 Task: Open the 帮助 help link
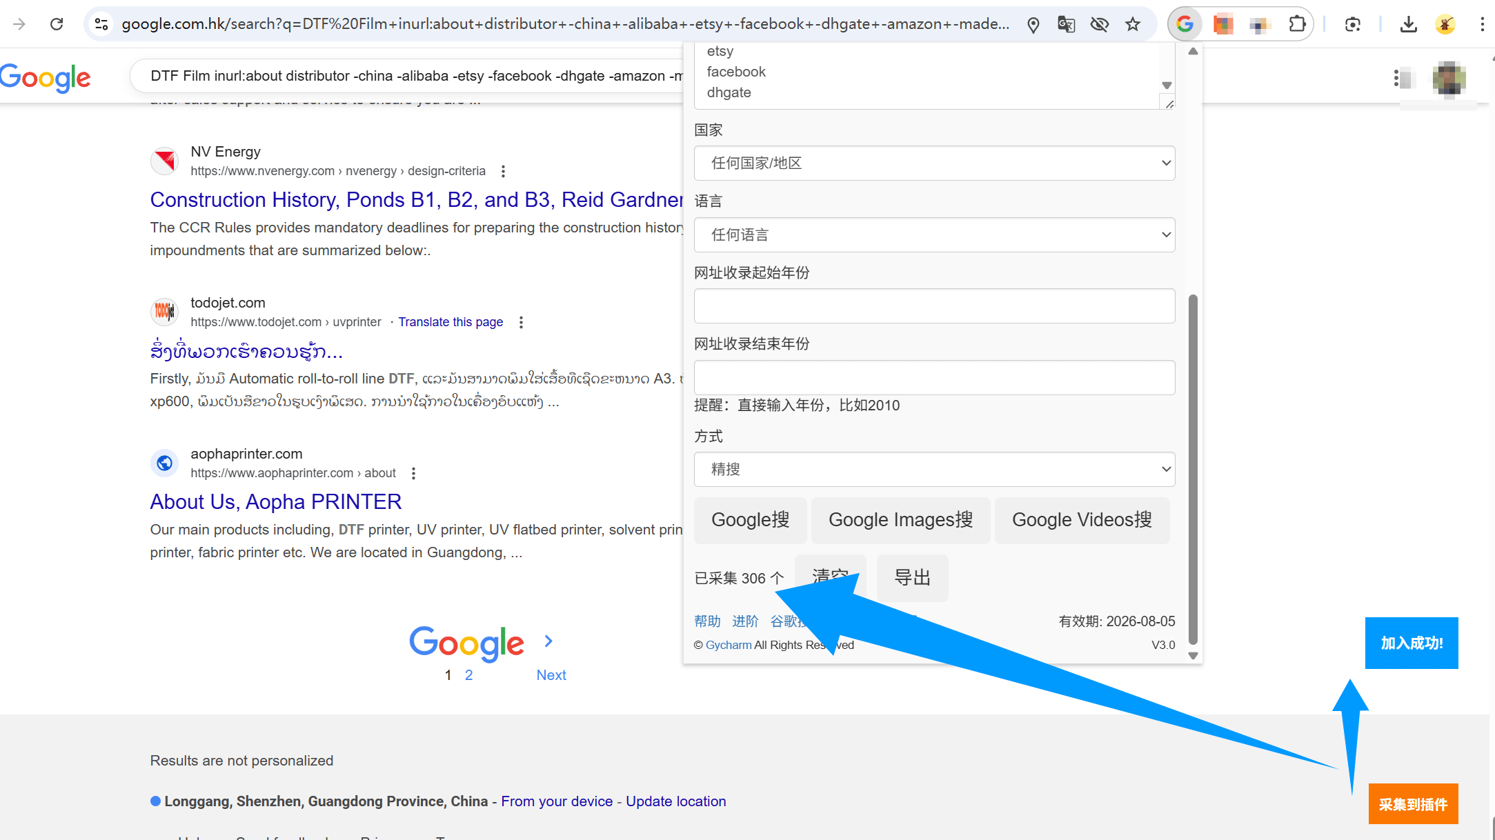[707, 621]
